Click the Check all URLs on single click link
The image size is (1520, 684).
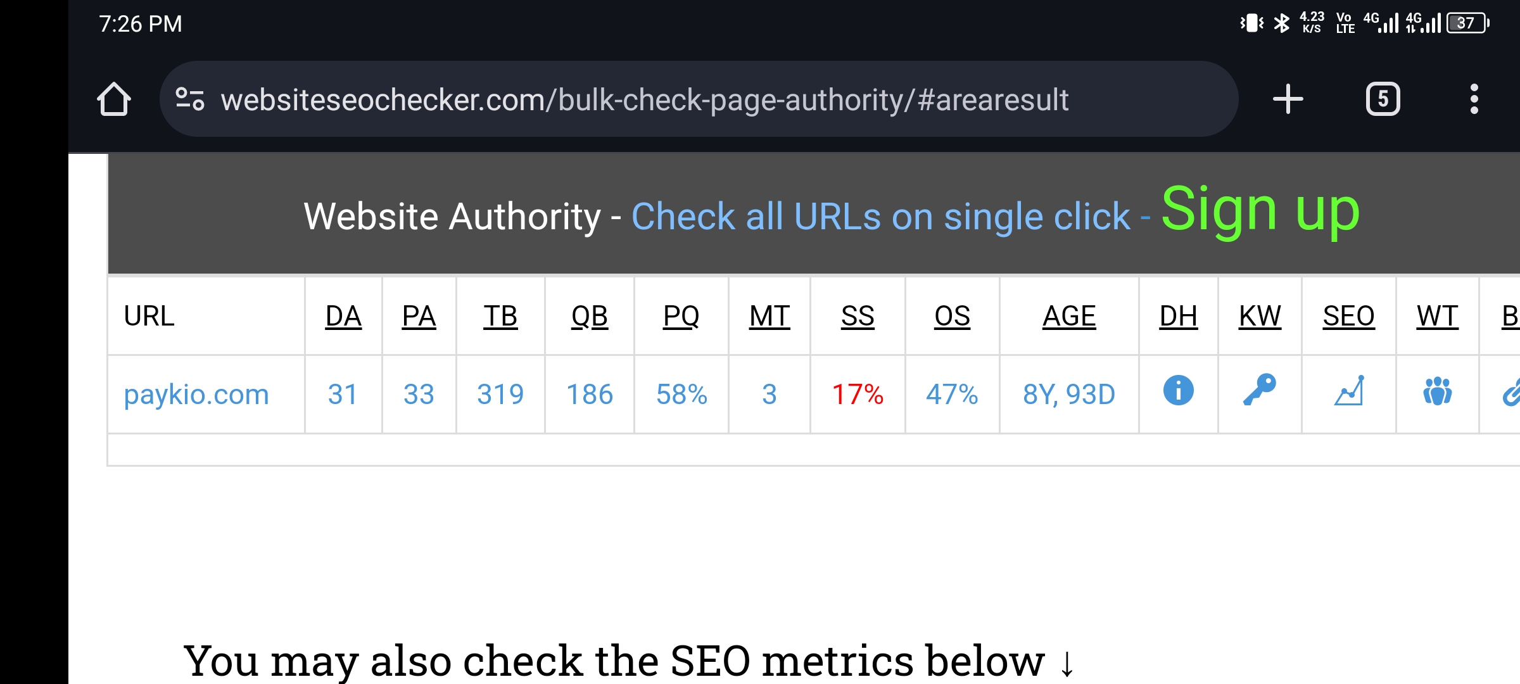pos(880,217)
